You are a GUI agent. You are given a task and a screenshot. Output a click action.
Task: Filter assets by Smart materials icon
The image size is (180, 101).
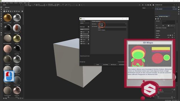tap(6, 11)
